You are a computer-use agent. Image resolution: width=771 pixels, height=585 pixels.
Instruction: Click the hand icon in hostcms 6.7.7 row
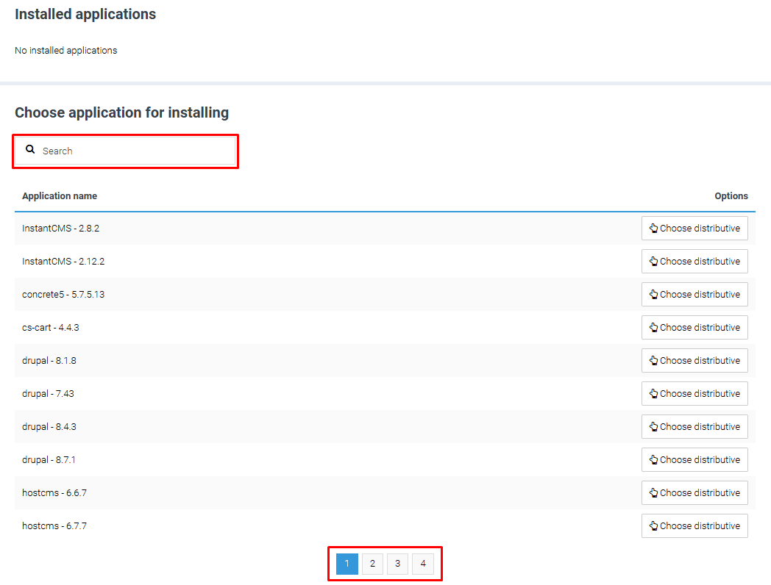(653, 526)
